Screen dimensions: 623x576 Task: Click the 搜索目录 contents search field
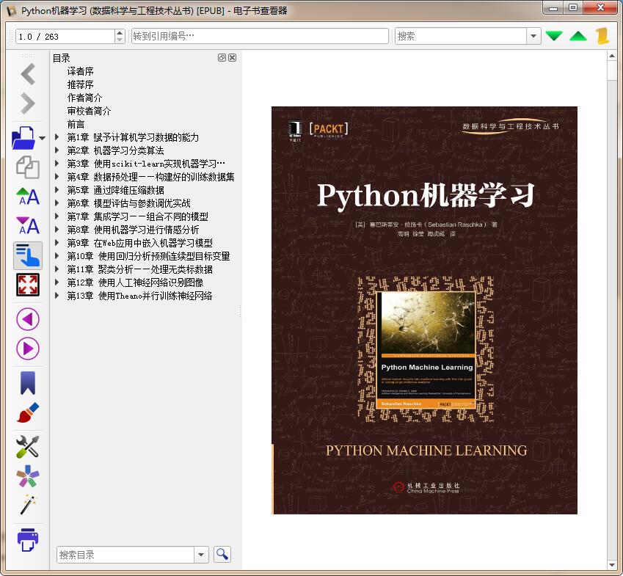[125, 555]
